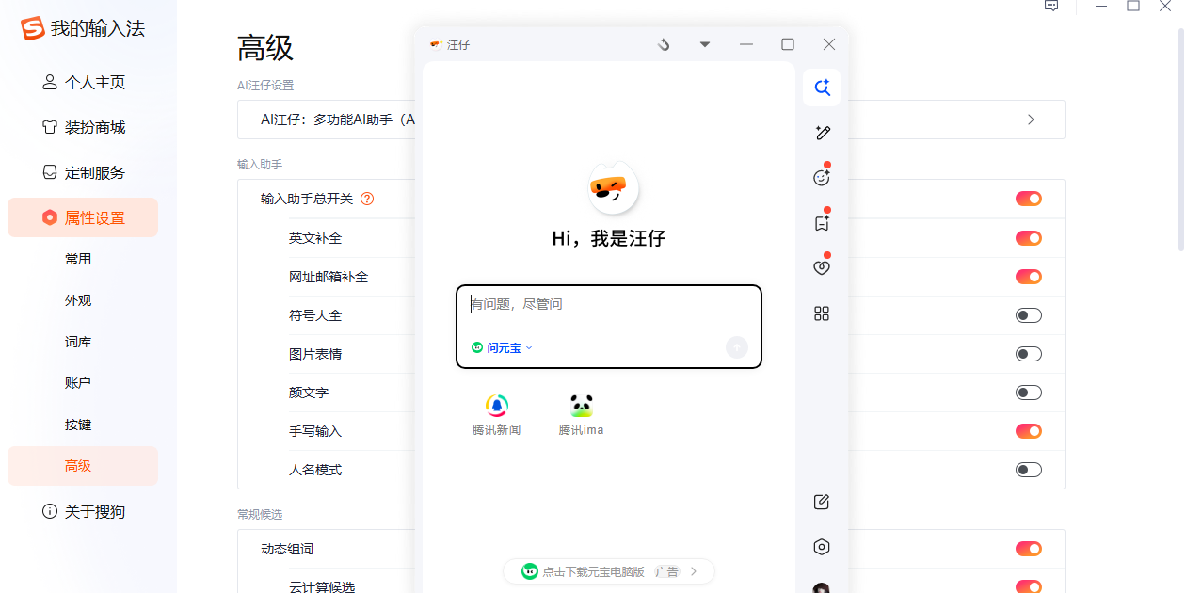The width and height of the screenshot is (1186, 593).
Task: Maximize the 汪仔 window
Action: [x=788, y=44]
